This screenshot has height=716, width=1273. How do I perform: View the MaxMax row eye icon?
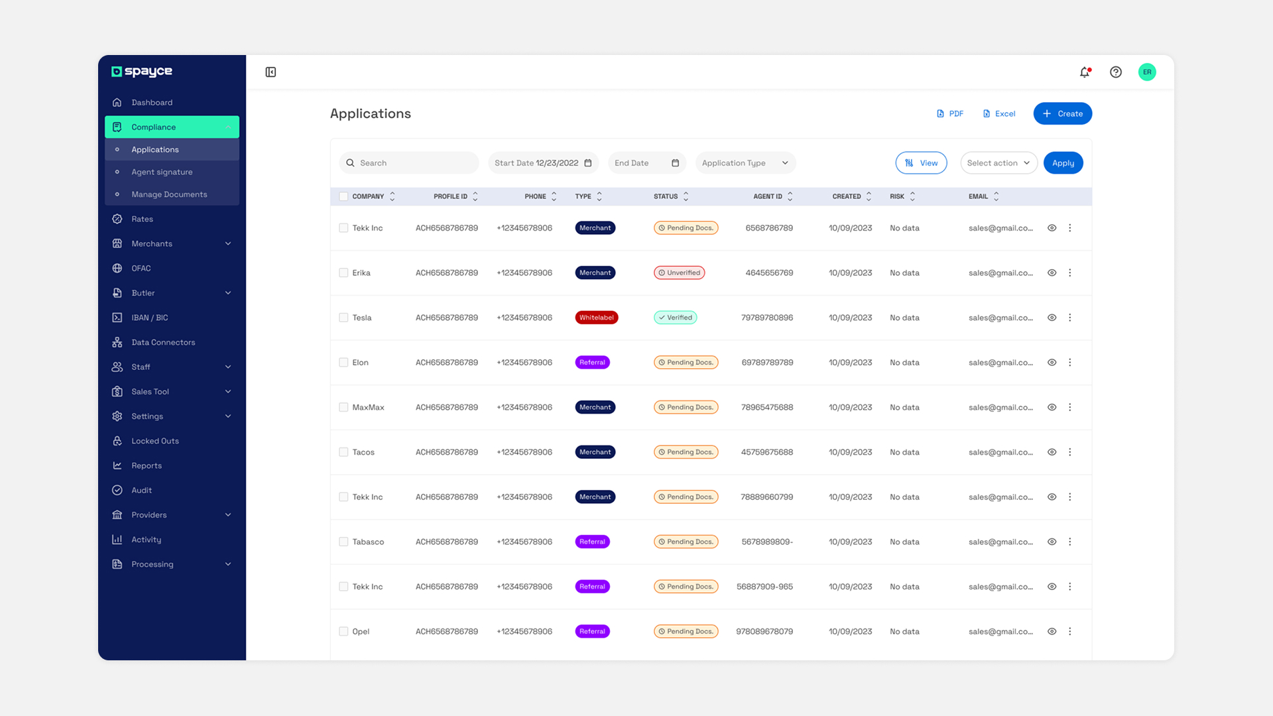[x=1052, y=407]
